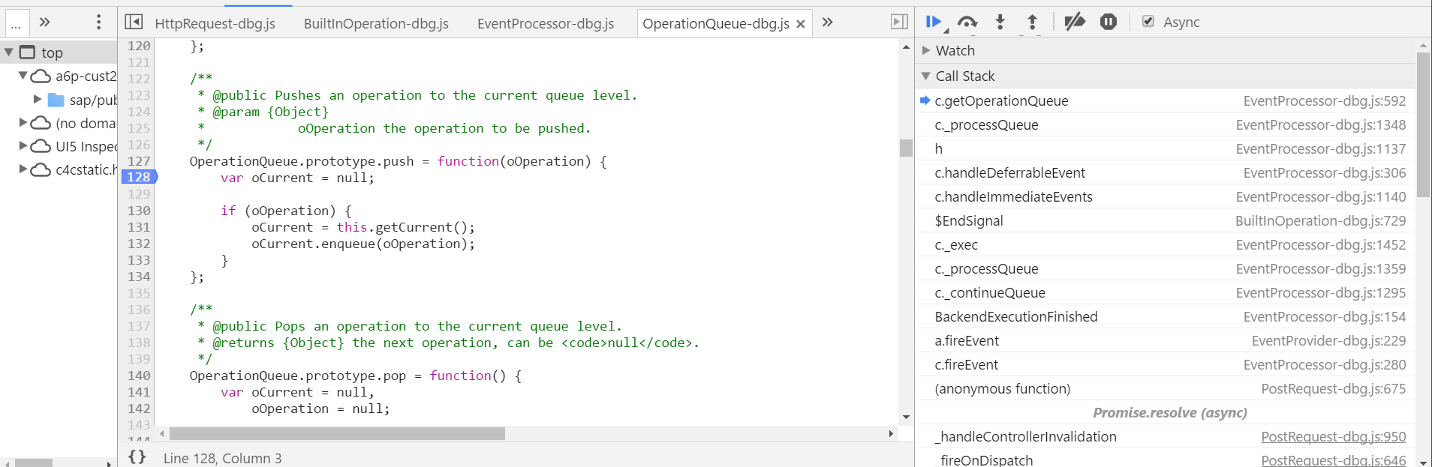
Task: Select (anonymous function) stack frame
Action: 1166,388
